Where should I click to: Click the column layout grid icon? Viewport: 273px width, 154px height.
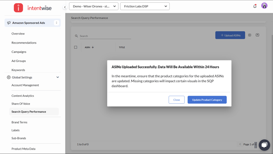(250, 35)
